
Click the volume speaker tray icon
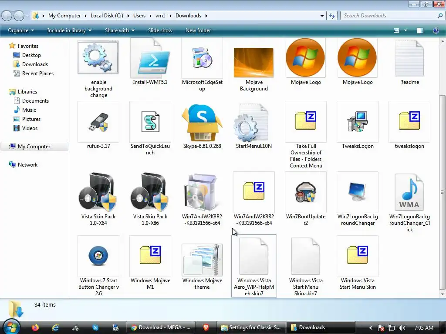point(402,327)
